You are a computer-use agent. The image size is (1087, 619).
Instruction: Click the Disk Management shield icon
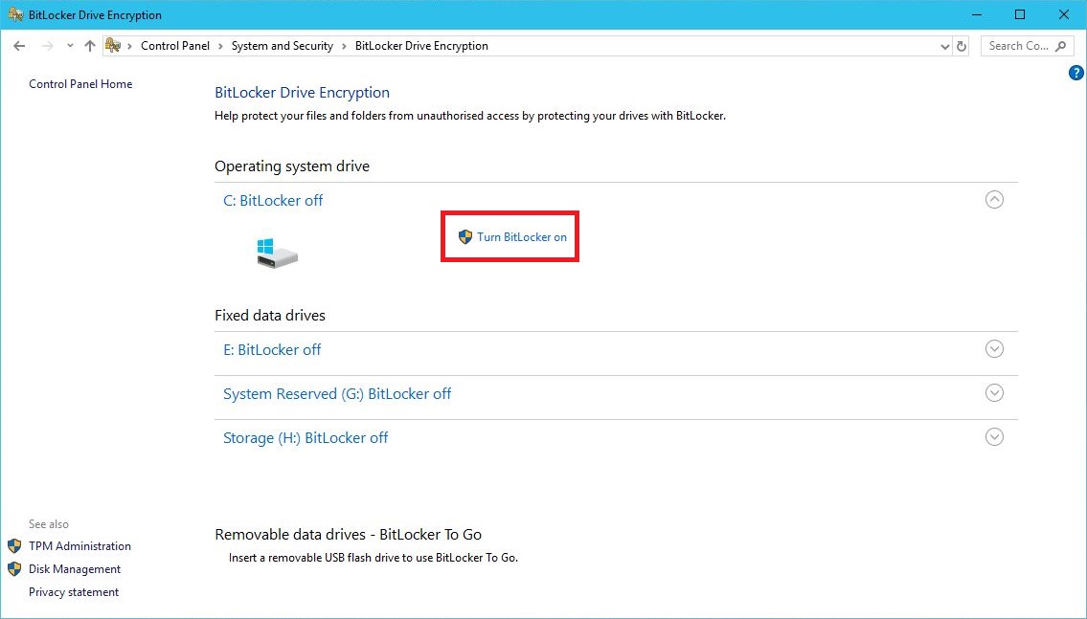(x=14, y=568)
